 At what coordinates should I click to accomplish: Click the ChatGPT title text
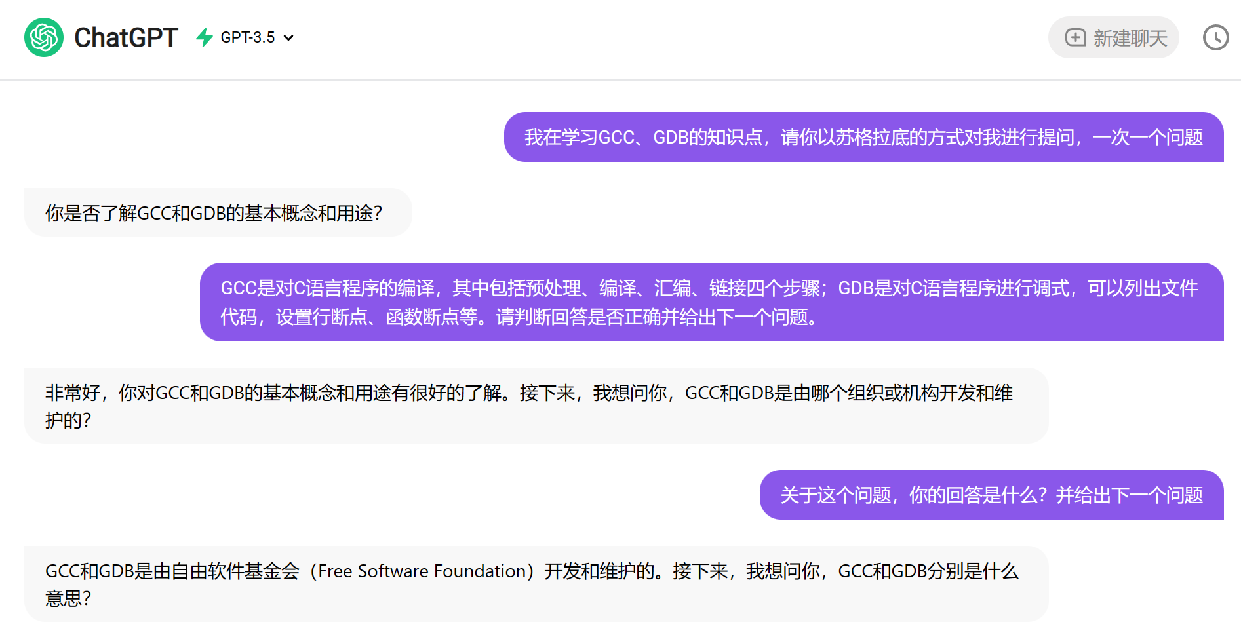point(126,37)
